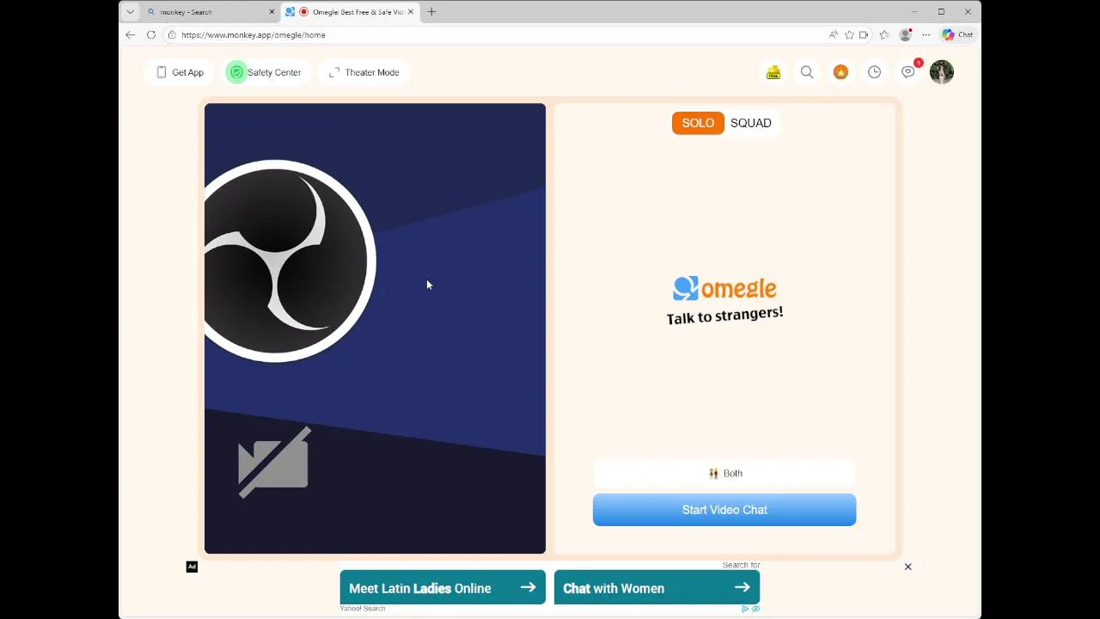Click the Talk to strangers! tagline
This screenshot has height=619, width=1100.
click(x=724, y=316)
